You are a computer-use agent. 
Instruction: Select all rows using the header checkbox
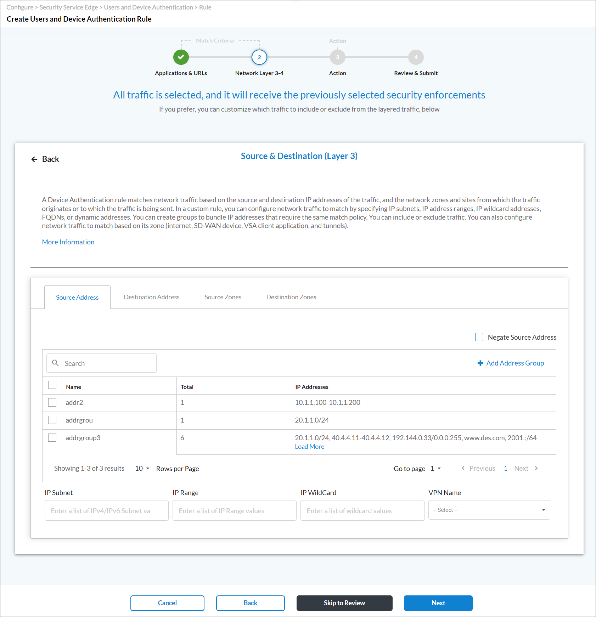pyautogui.click(x=52, y=385)
